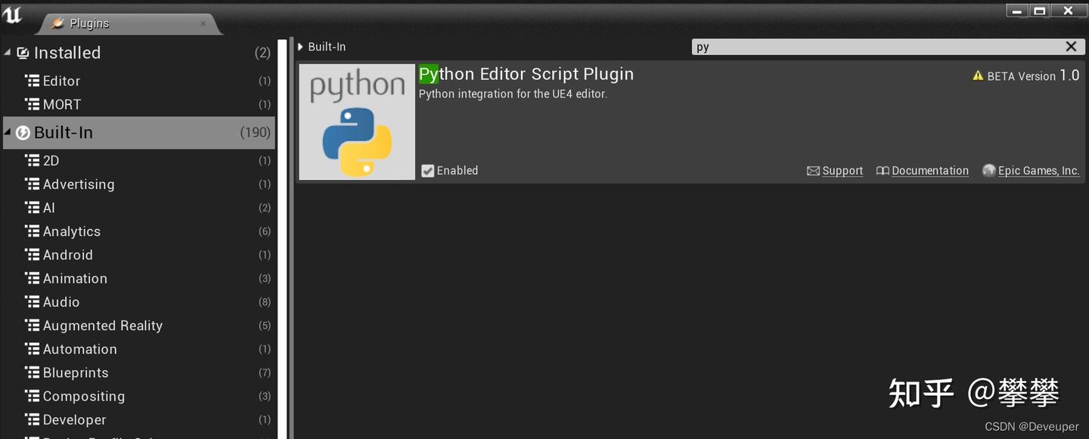The image size is (1089, 439).
Task: Click the Unreal Engine logo icon
Action: tap(13, 14)
